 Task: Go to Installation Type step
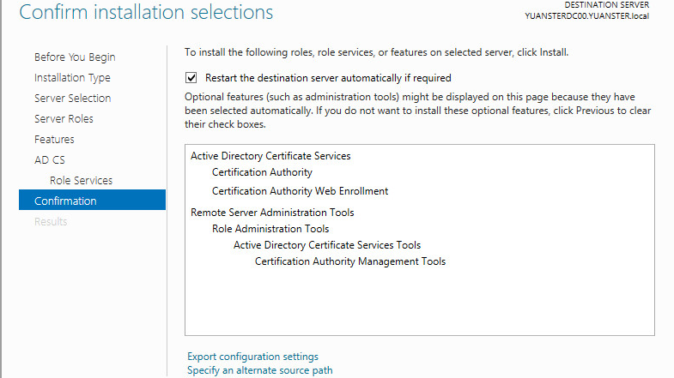72,78
